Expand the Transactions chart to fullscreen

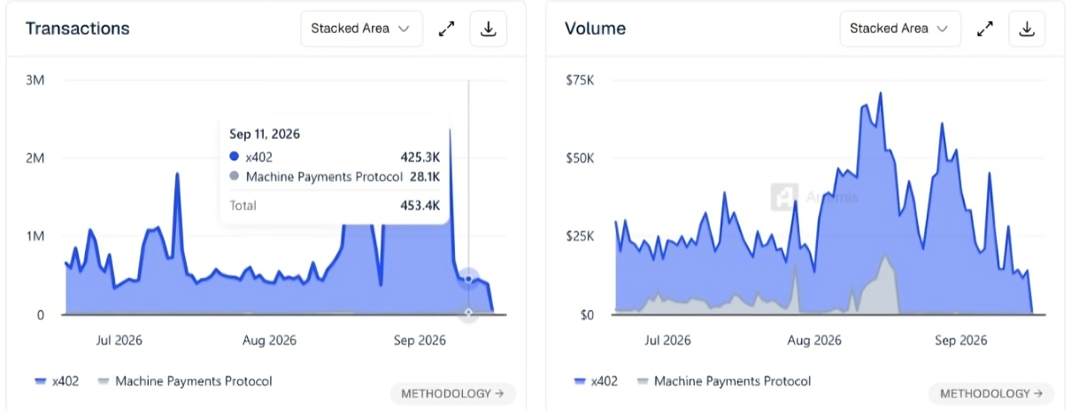(447, 28)
